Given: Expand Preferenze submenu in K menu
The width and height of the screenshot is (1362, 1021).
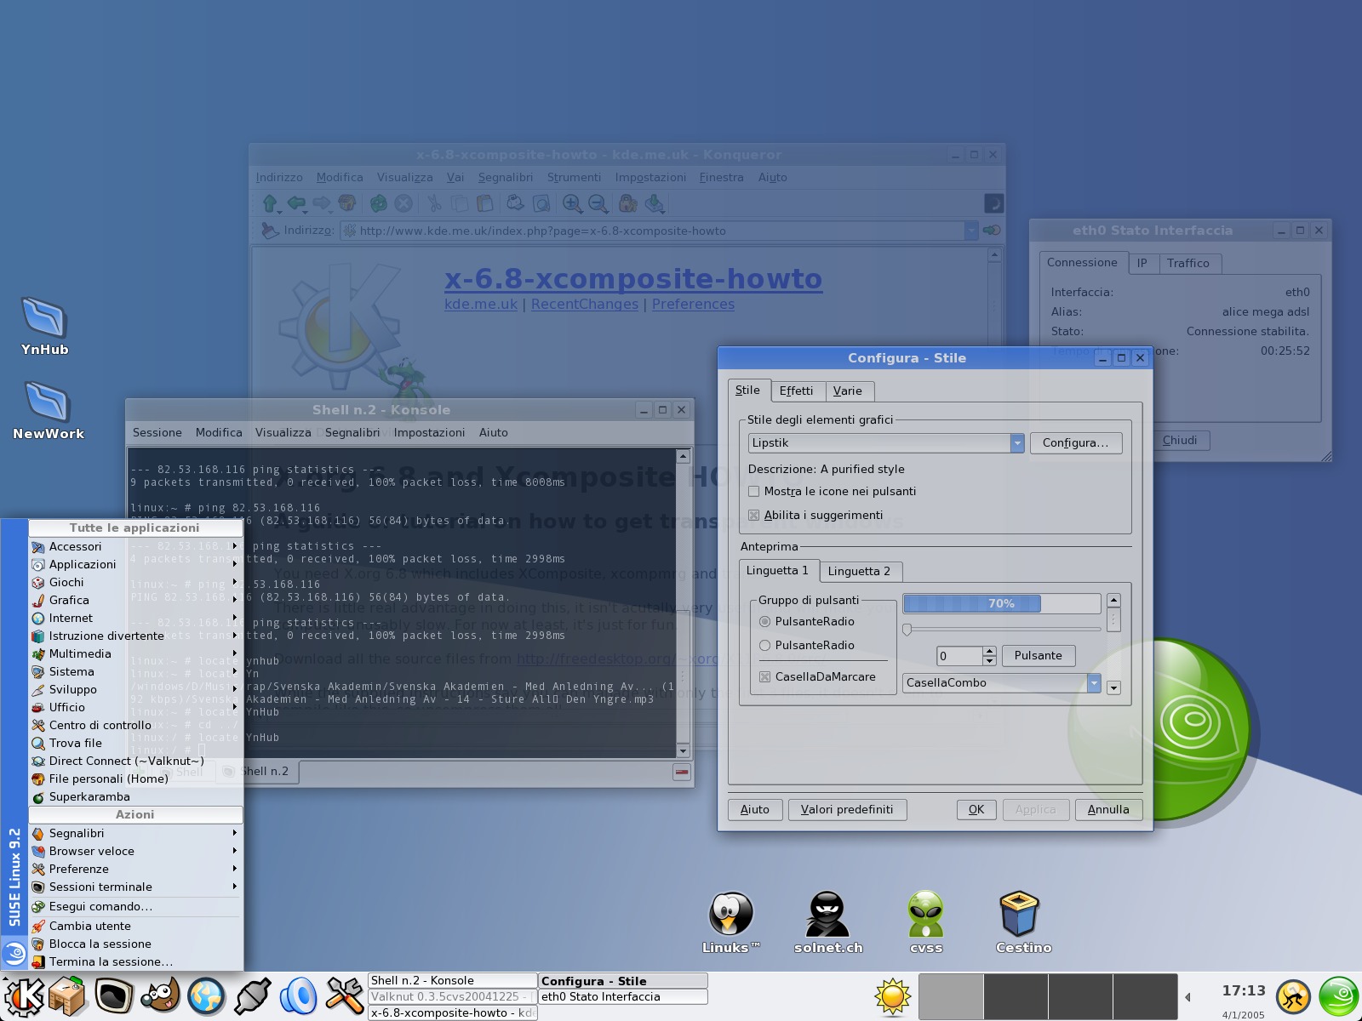Looking at the screenshot, I should coord(136,869).
